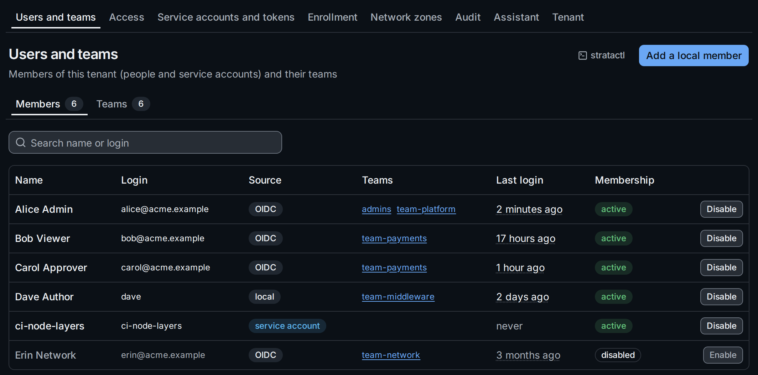Click the disabled membership badge

coord(618,355)
